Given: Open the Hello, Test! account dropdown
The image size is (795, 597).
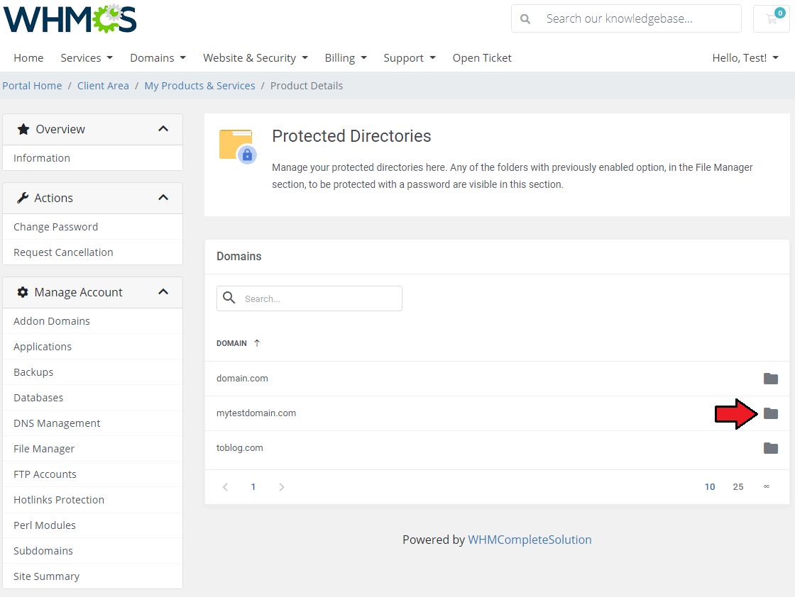Looking at the screenshot, I should pyautogui.click(x=745, y=57).
